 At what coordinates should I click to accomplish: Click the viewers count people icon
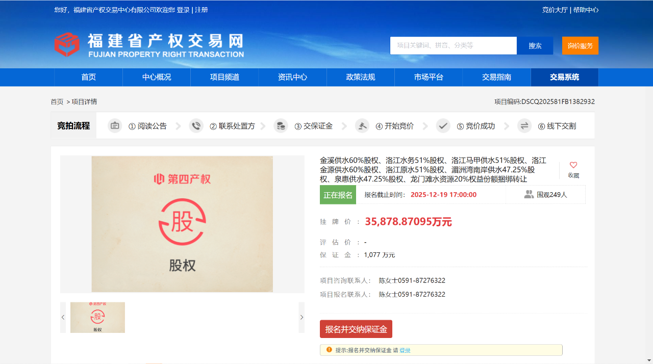pos(529,194)
